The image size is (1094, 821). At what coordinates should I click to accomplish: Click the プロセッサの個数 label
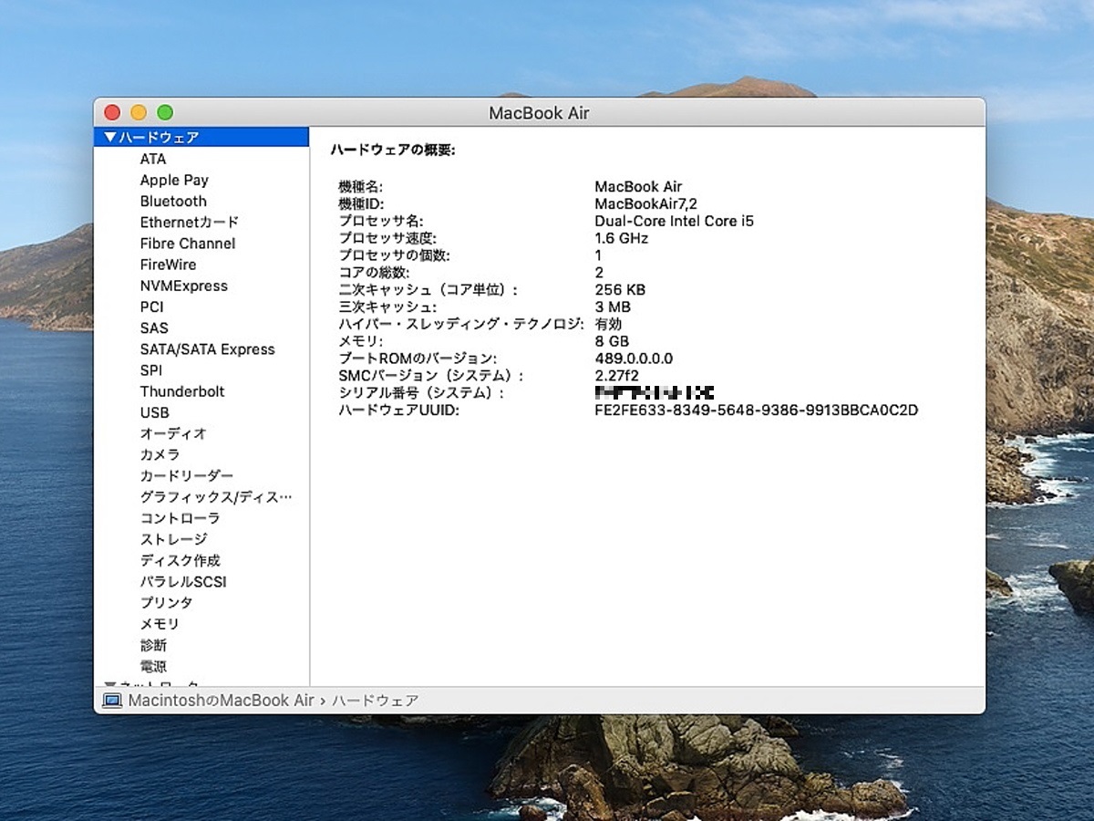pyautogui.click(x=394, y=255)
